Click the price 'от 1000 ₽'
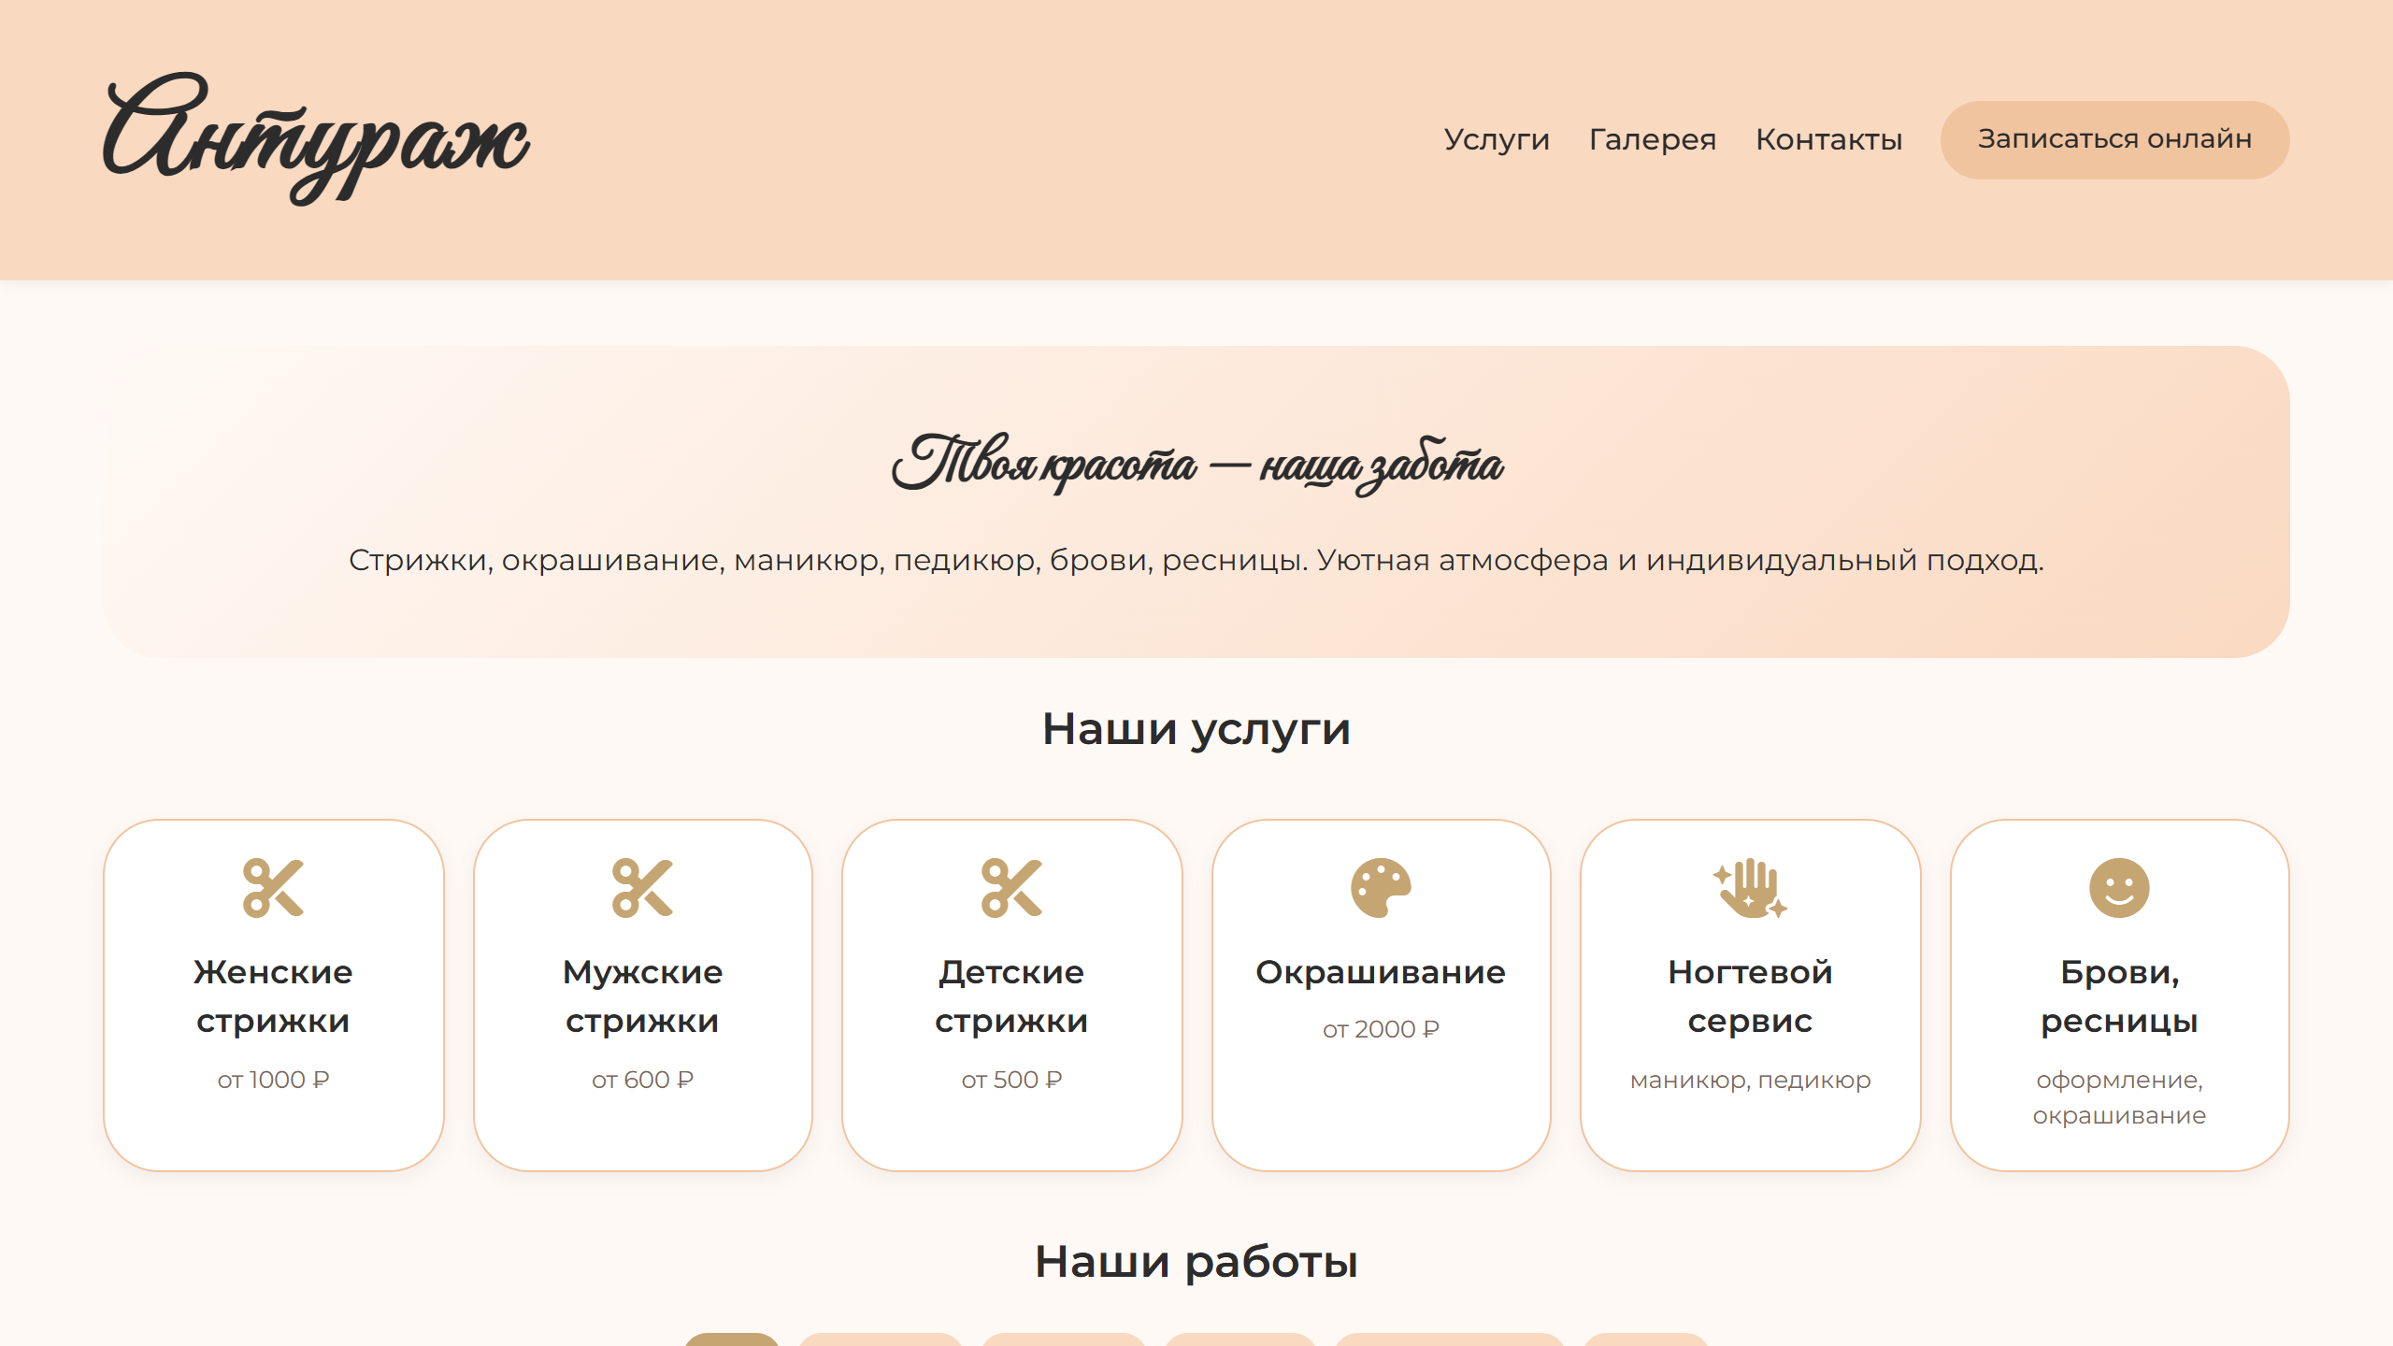2393x1346 pixels. click(273, 1080)
